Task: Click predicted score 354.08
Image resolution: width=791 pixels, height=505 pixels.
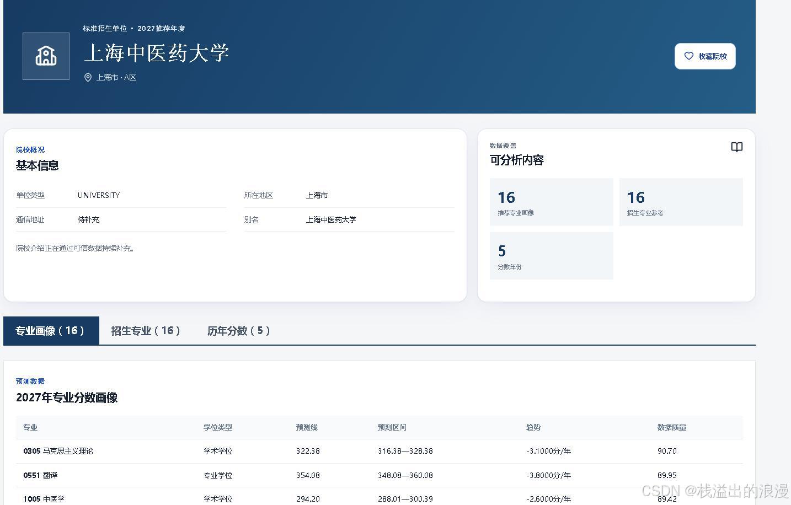Action: 308,475
